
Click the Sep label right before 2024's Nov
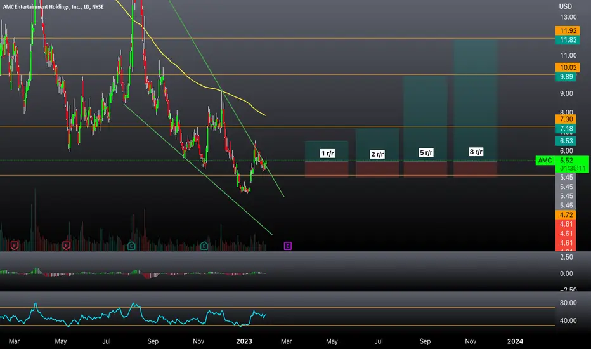pos(425,341)
